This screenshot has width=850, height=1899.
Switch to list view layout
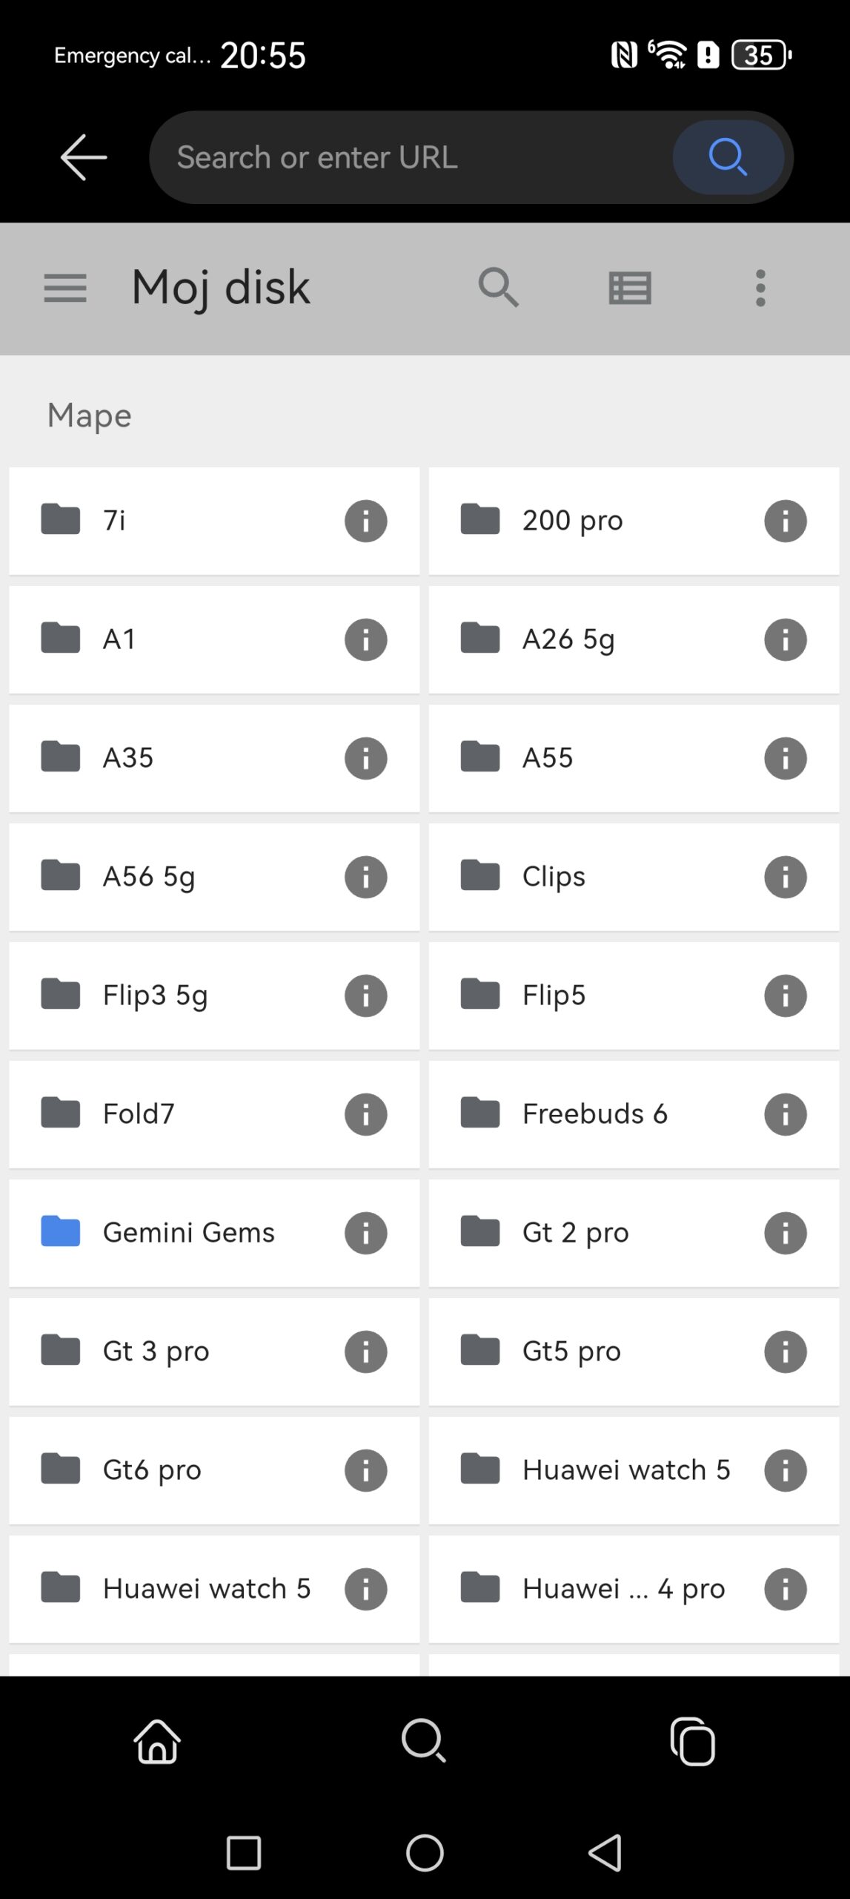pyautogui.click(x=630, y=288)
